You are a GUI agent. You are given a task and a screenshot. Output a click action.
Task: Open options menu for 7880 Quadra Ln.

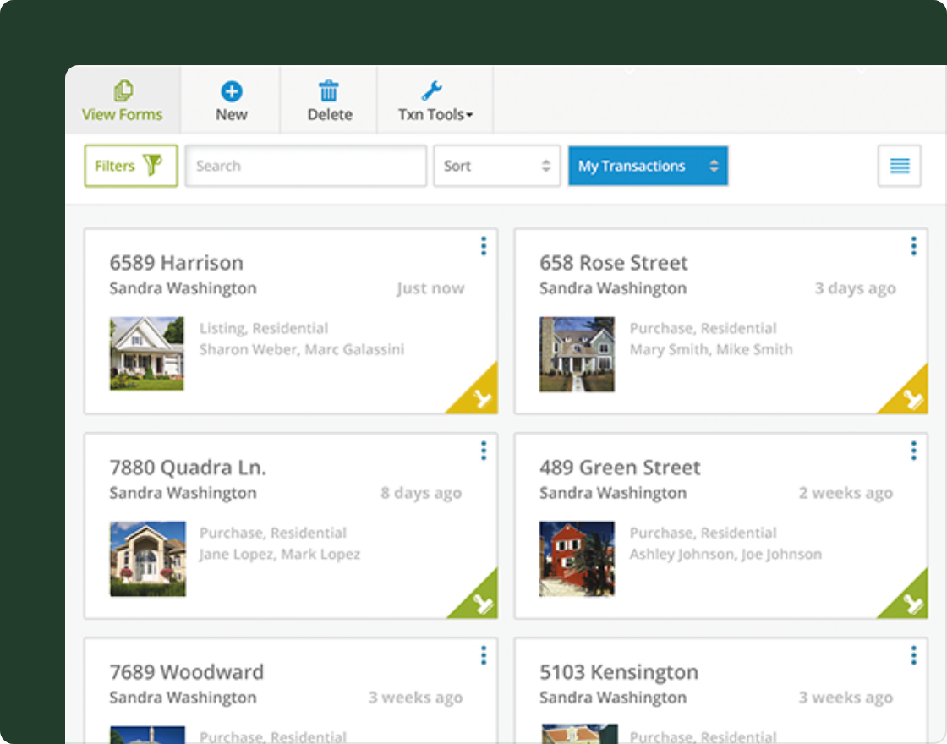(x=483, y=451)
